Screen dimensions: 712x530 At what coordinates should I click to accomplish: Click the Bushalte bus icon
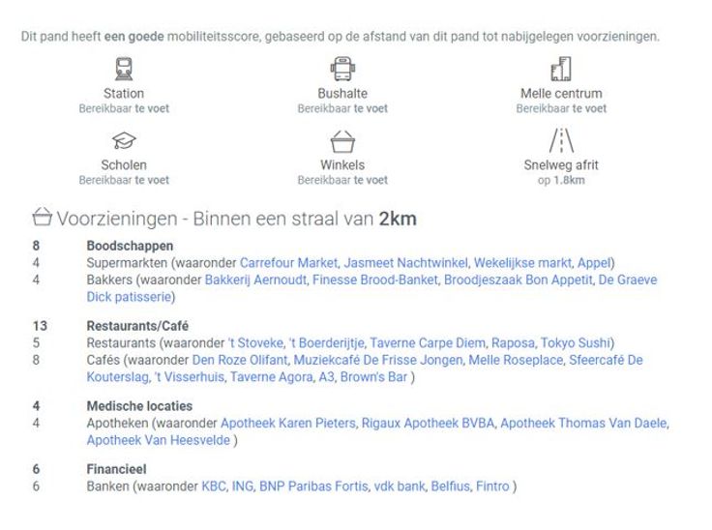(x=342, y=70)
